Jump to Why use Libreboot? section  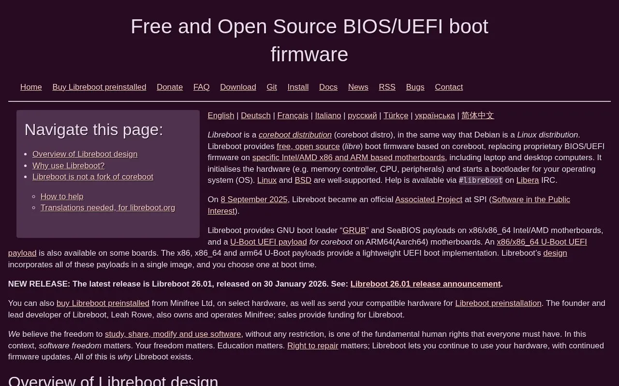69,165
